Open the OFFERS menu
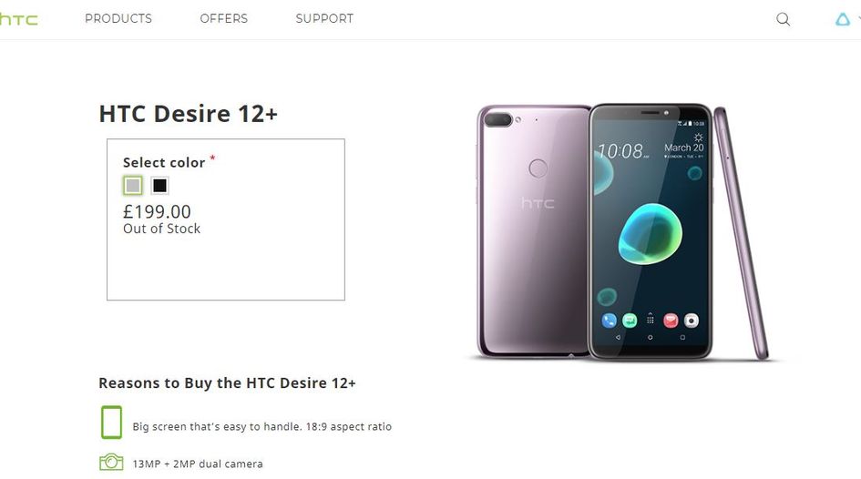Viewport: 861px width, 479px height. [x=223, y=18]
